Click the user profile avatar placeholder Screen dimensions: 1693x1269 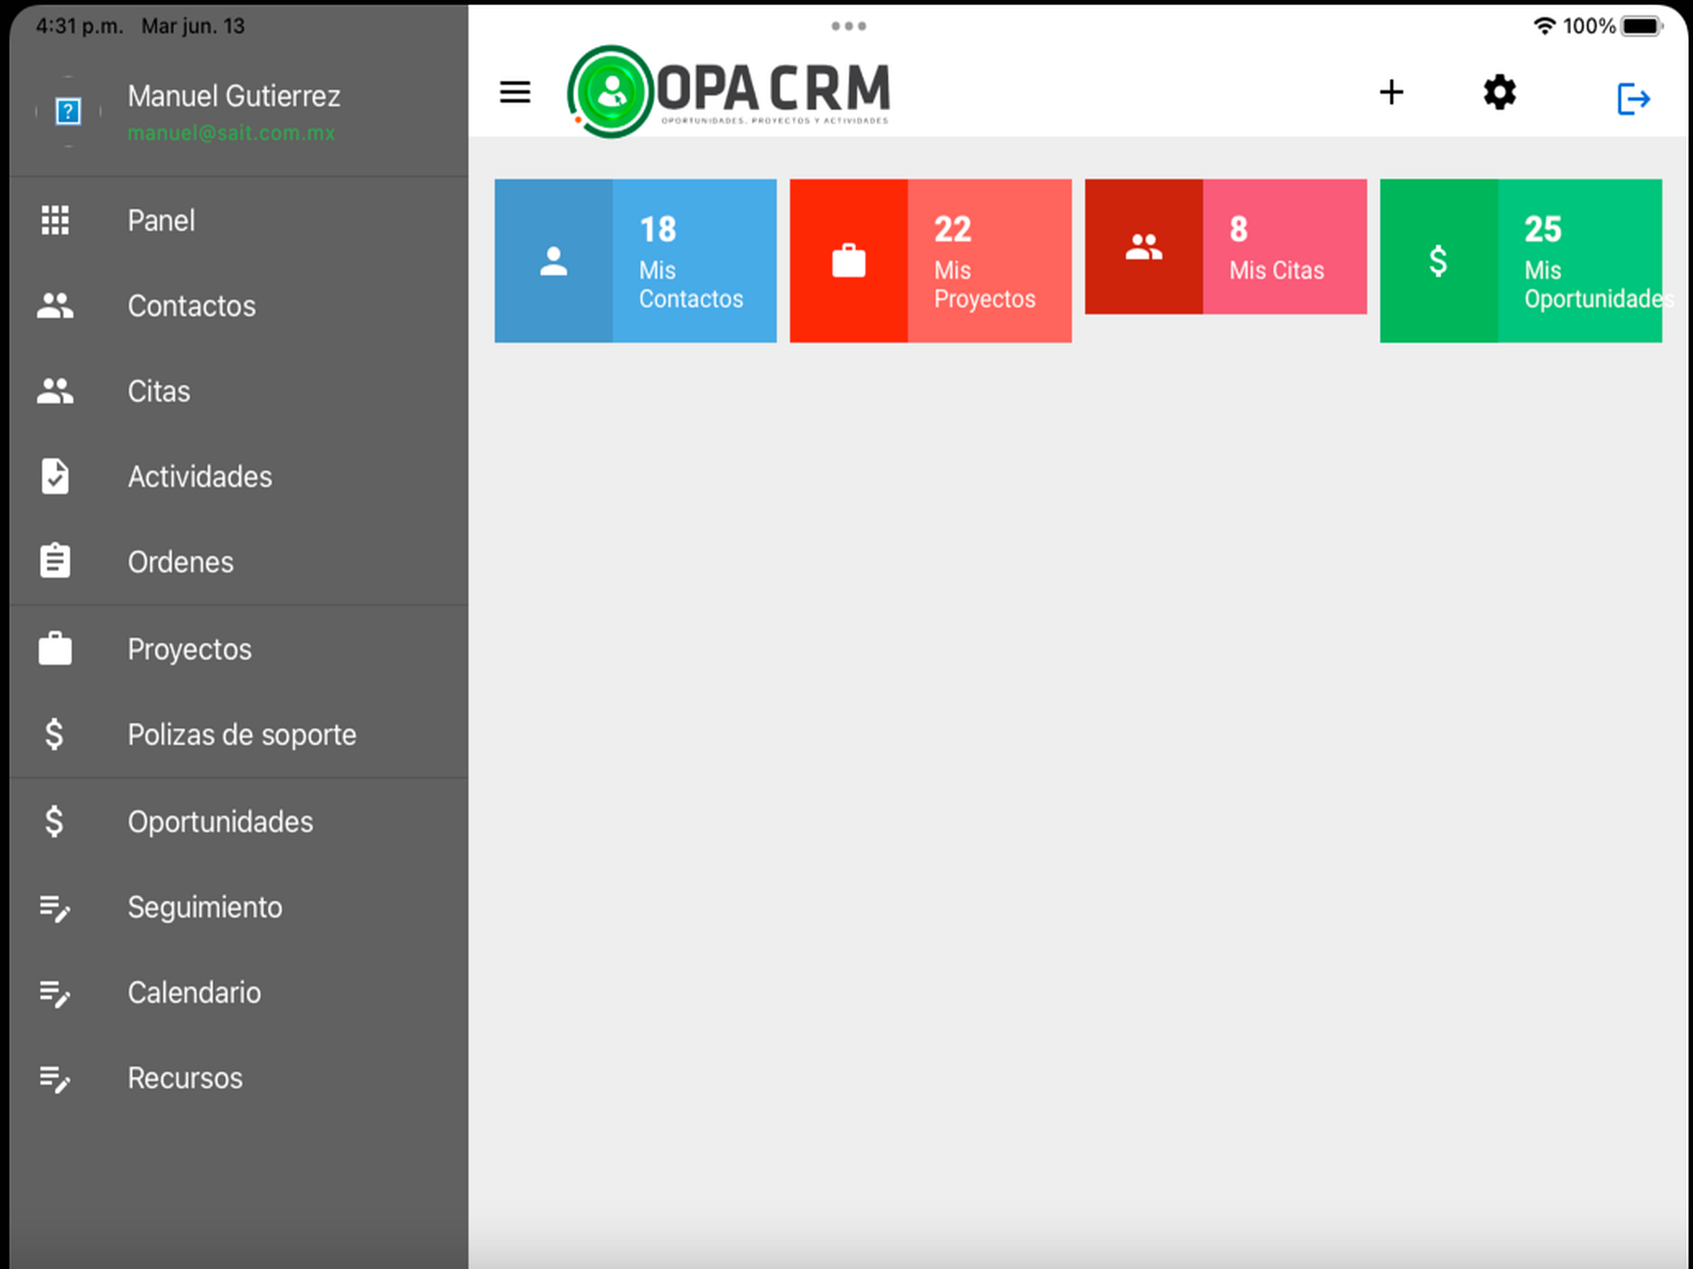tap(68, 112)
